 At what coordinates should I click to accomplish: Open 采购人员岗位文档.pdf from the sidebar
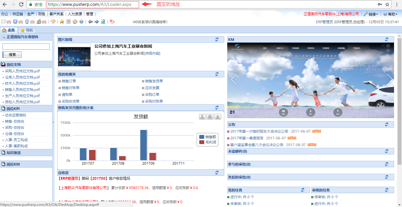22,71
